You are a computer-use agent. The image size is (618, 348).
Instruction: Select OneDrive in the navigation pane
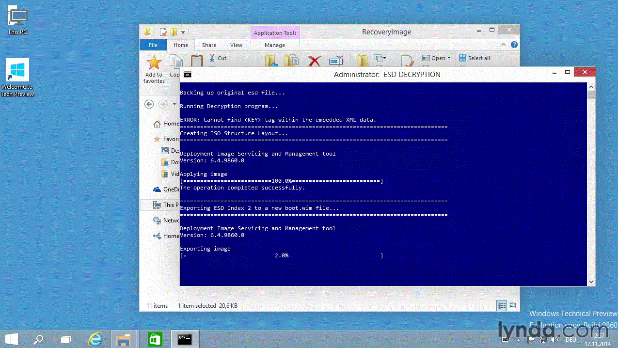point(166,190)
